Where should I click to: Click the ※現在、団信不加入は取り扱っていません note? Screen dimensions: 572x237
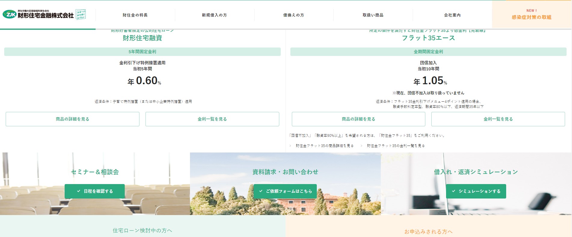pyautogui.click(x=428, y=93)
